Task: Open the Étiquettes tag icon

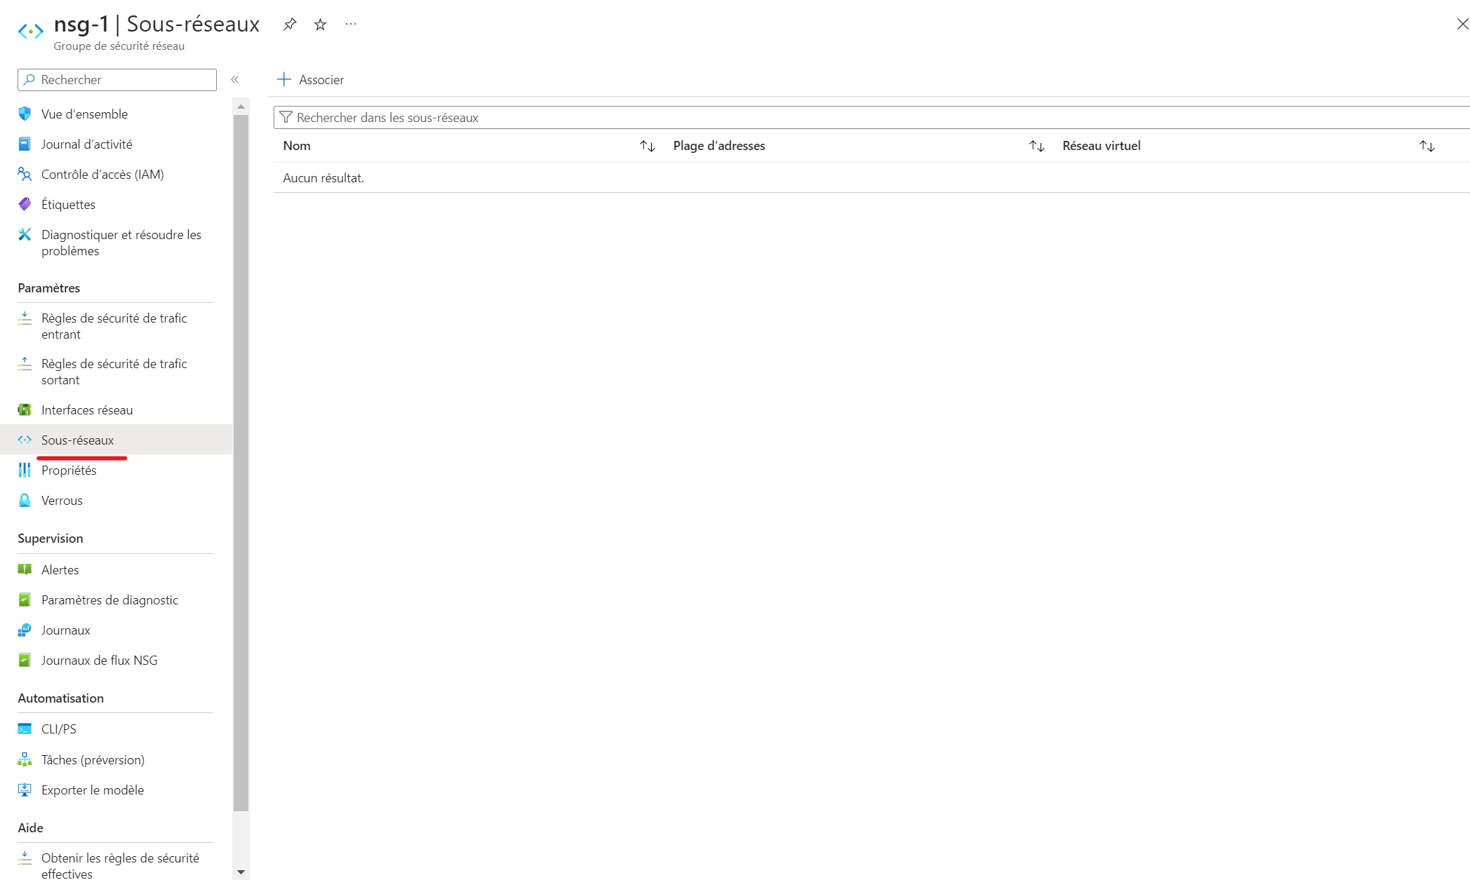Action: (x=25, y=204)
